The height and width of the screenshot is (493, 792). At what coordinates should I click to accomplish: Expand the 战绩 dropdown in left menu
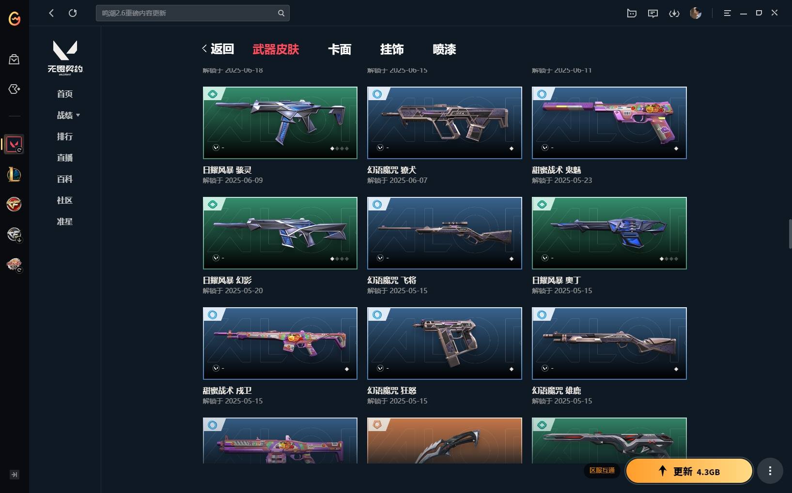tap(68, 115)
